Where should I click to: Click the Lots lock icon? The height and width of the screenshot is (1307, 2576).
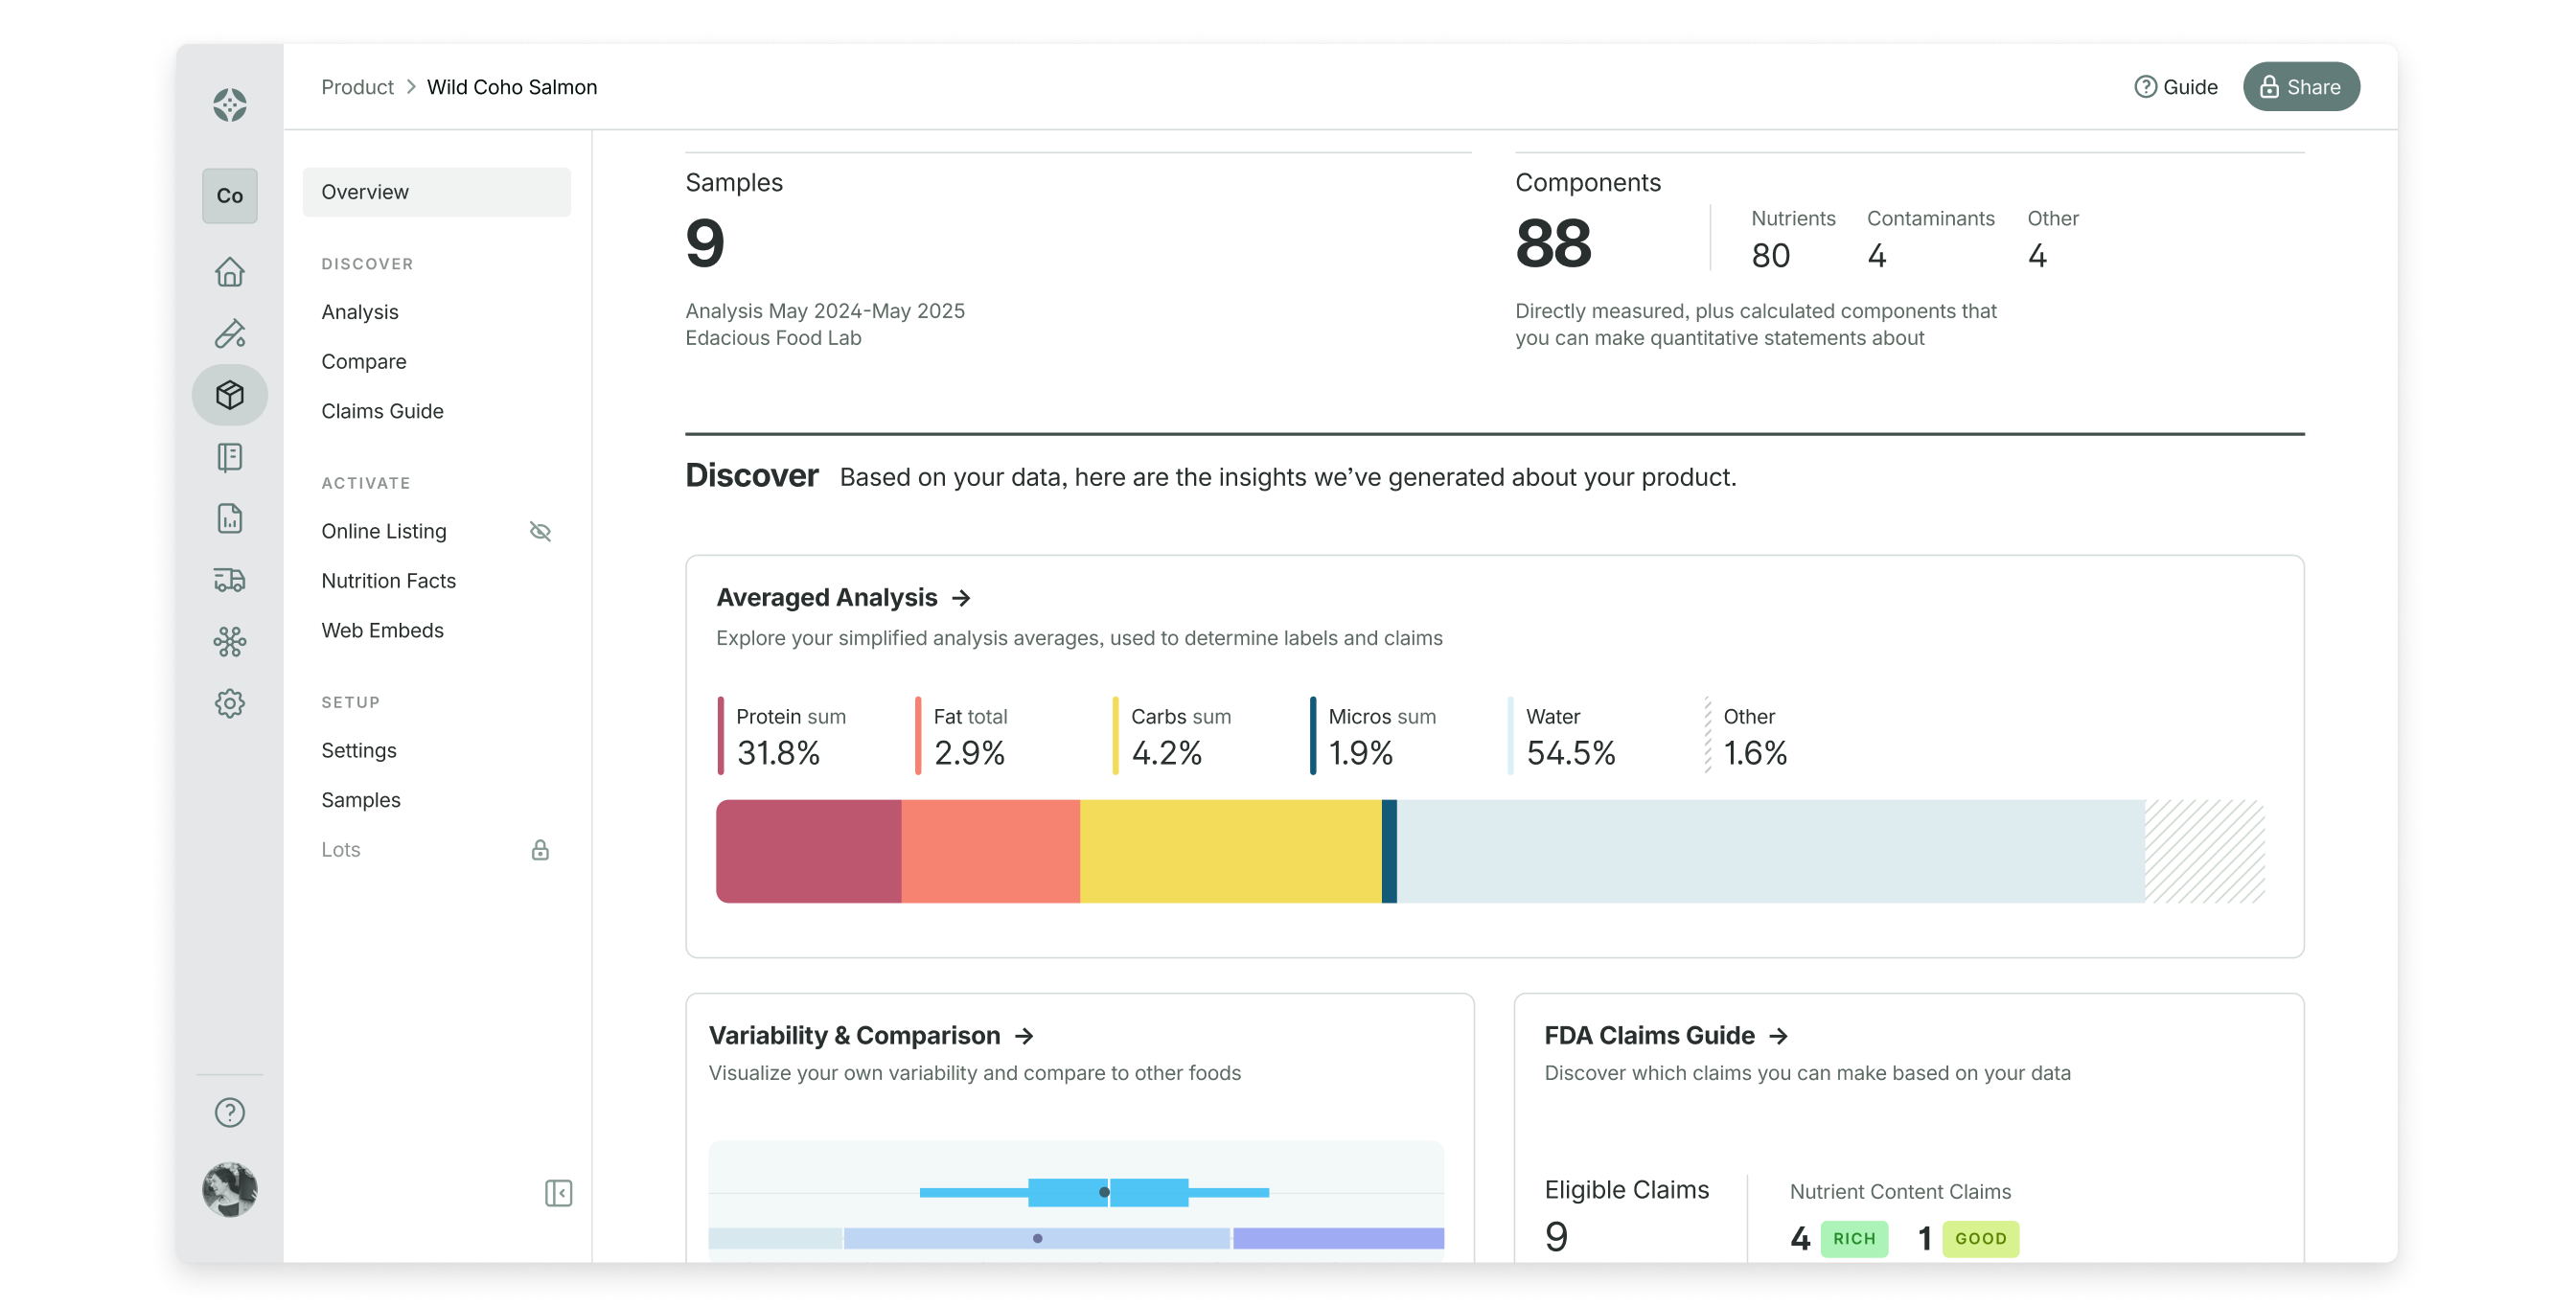tap(540, 850)
